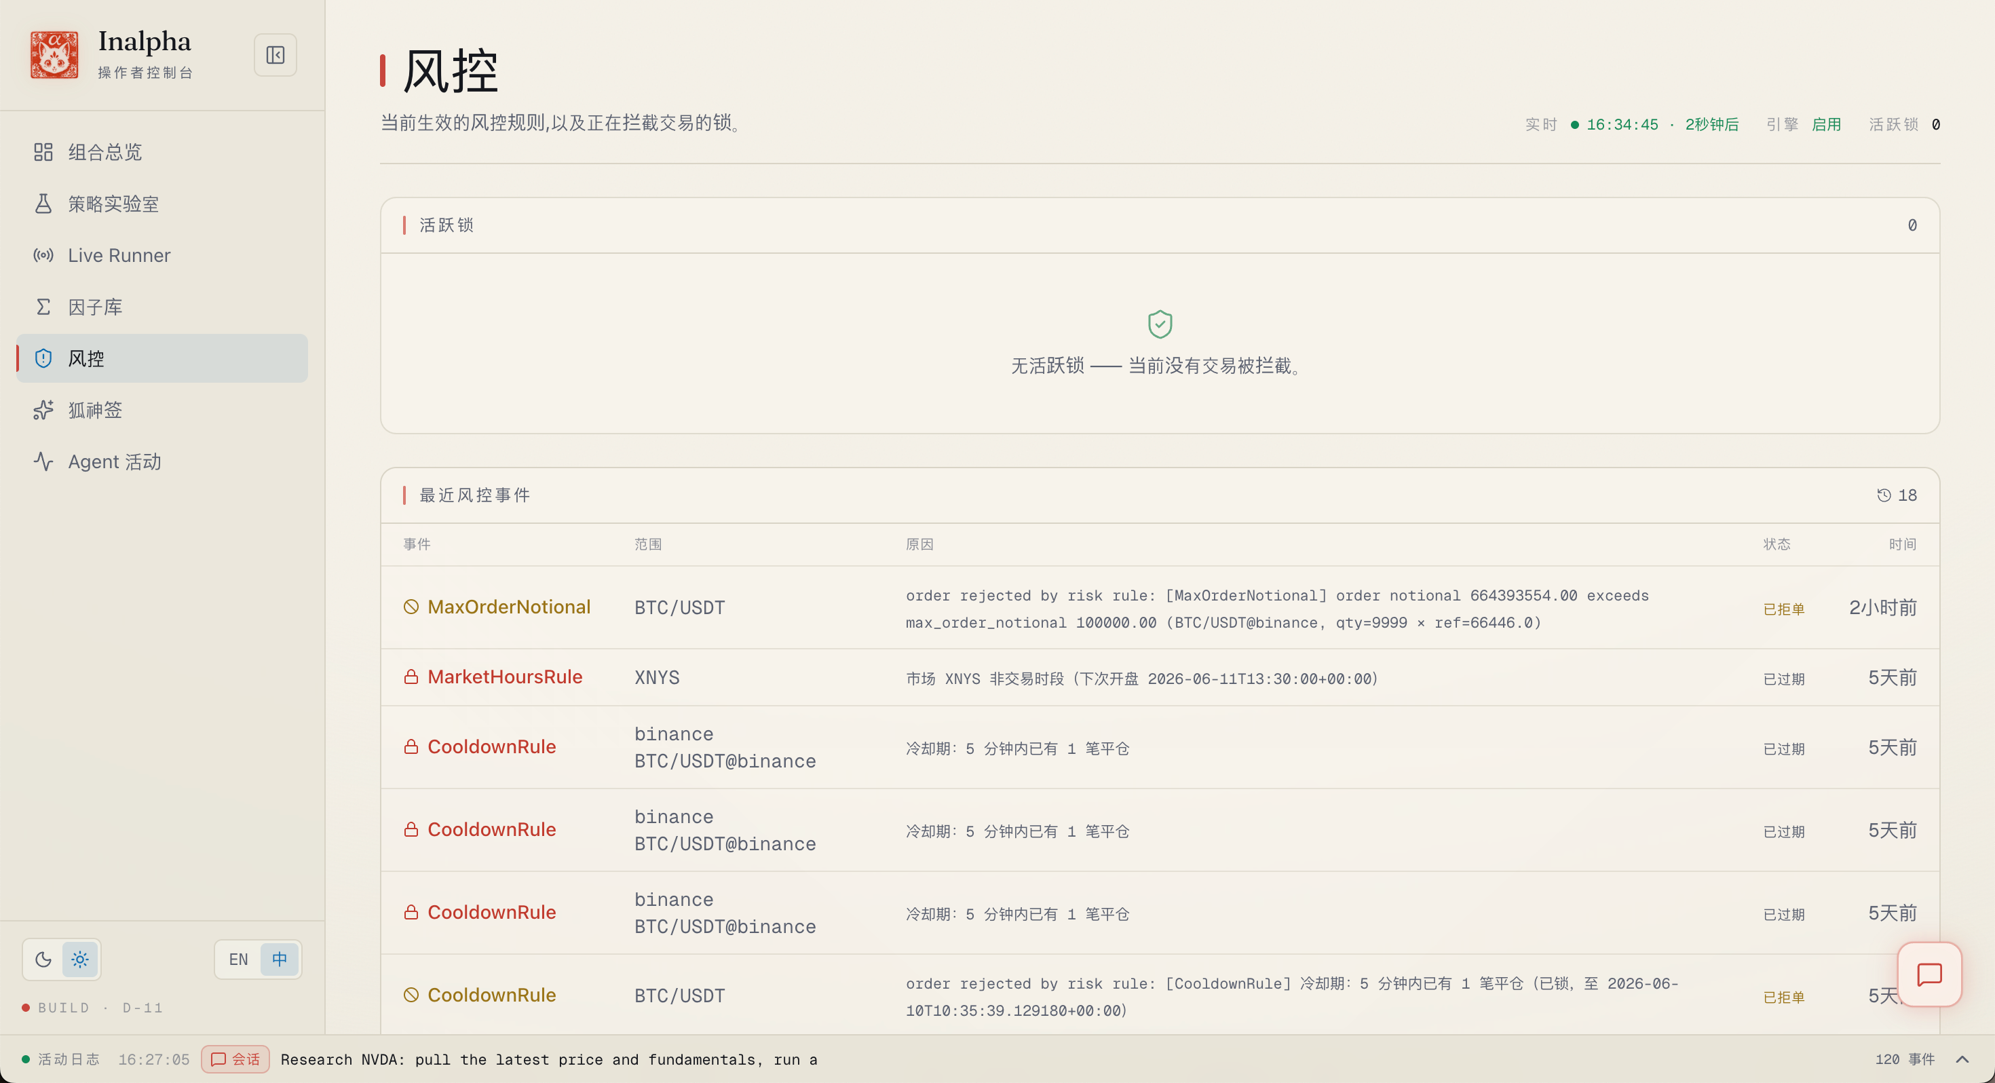Click the 2小时前 time cell
Screen dimensions: 1995x1083
[x=1883, y=607]
